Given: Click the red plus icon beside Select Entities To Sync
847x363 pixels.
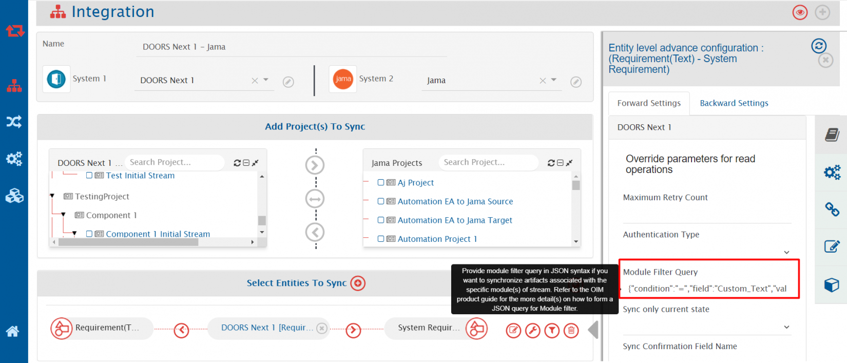Looking at the screenshot, I should [358, 283].
